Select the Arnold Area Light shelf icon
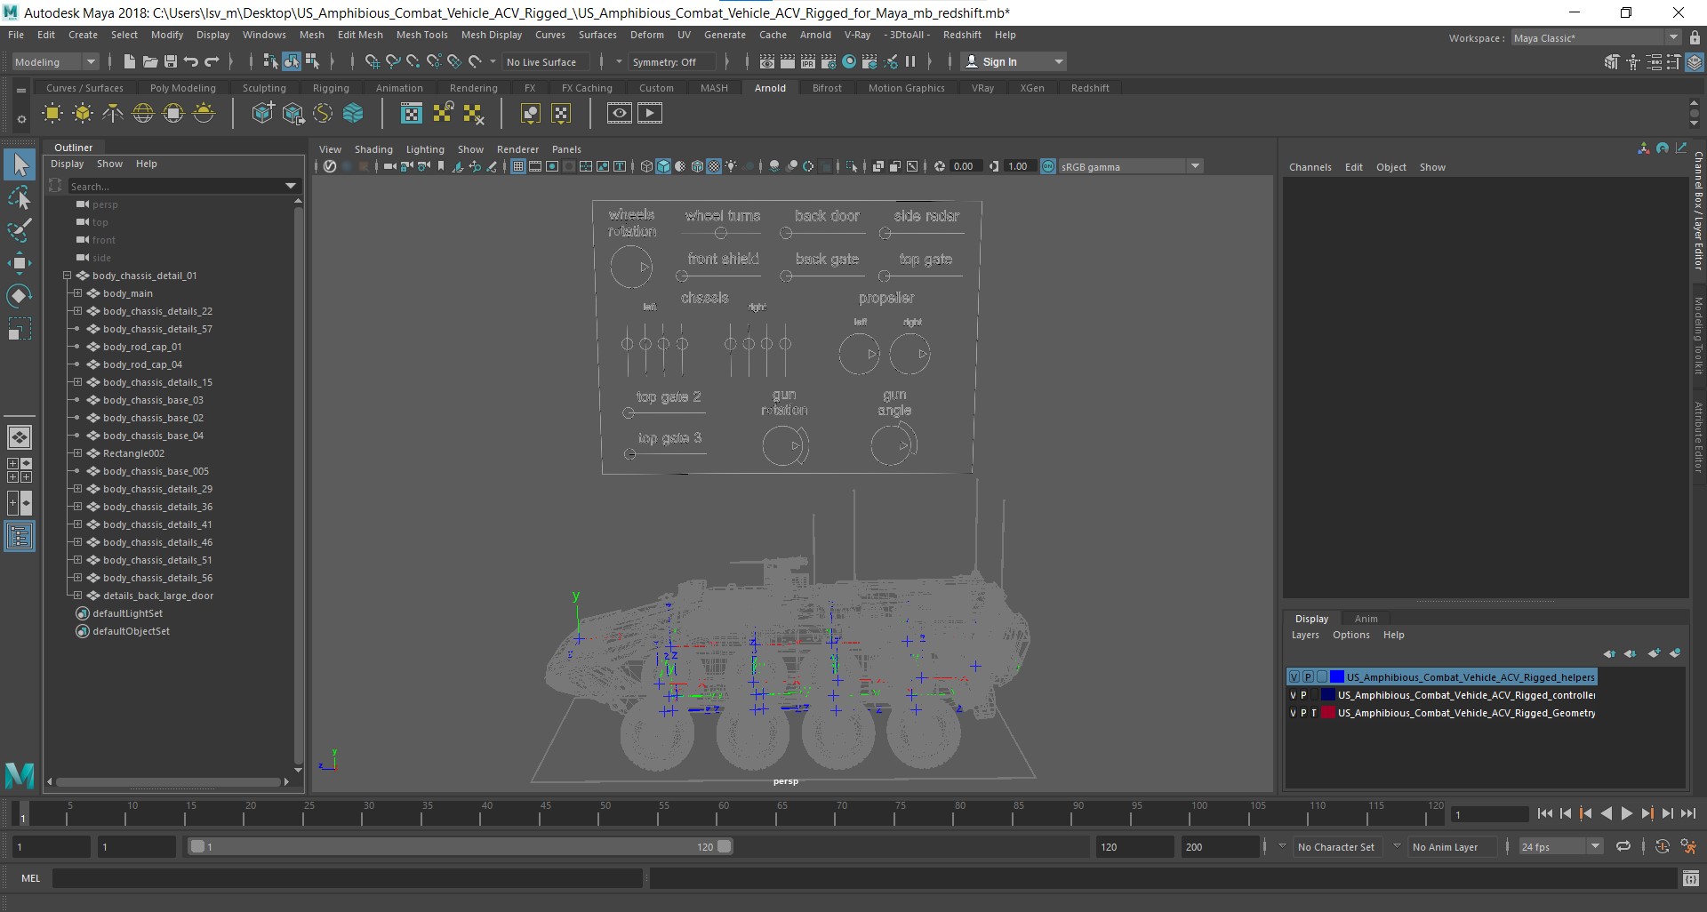The height and width of the screenshot is (912, 1707). tap(52, 113)
